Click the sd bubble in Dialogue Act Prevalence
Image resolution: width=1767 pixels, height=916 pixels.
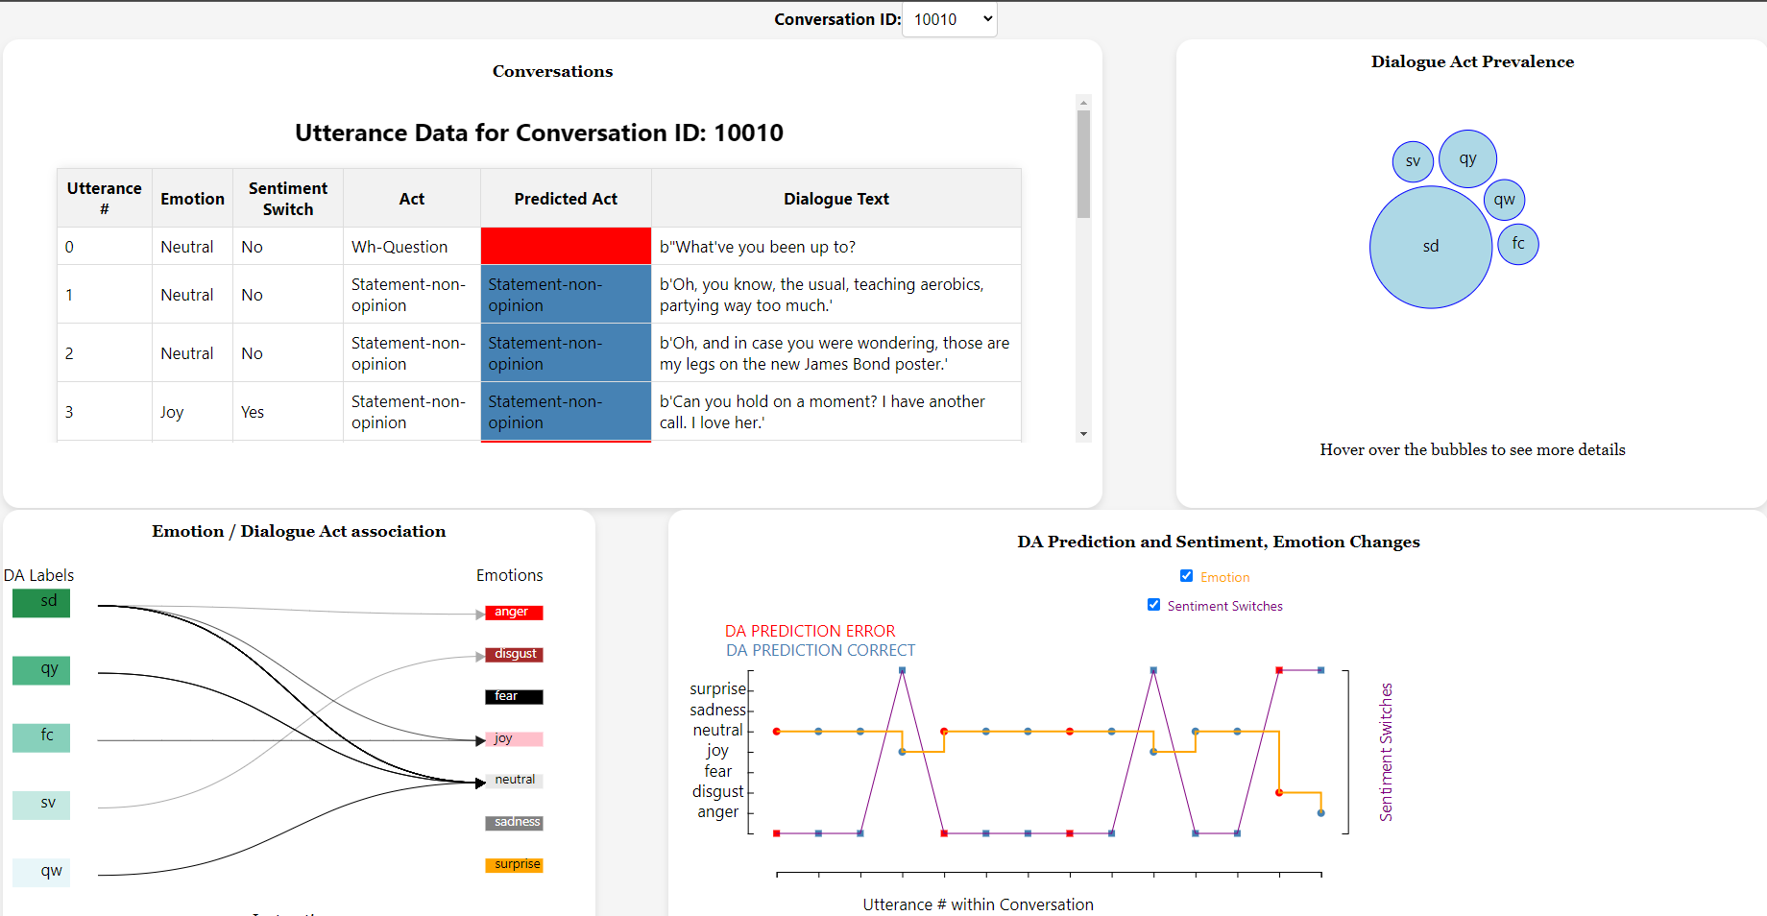point(1431,247)
